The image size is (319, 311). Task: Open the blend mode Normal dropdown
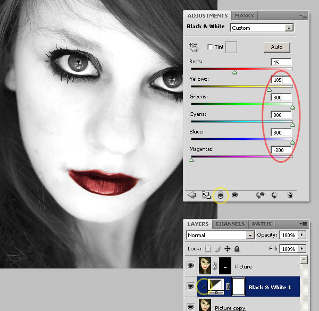tap(220, 236)
